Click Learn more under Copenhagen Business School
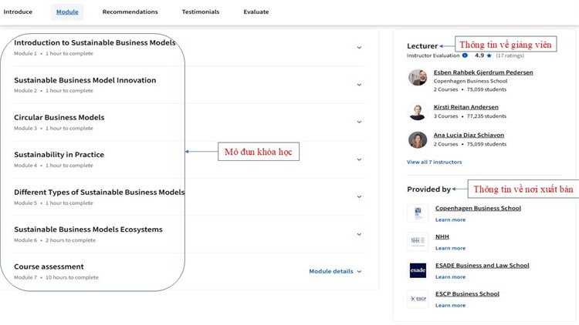 450,220
